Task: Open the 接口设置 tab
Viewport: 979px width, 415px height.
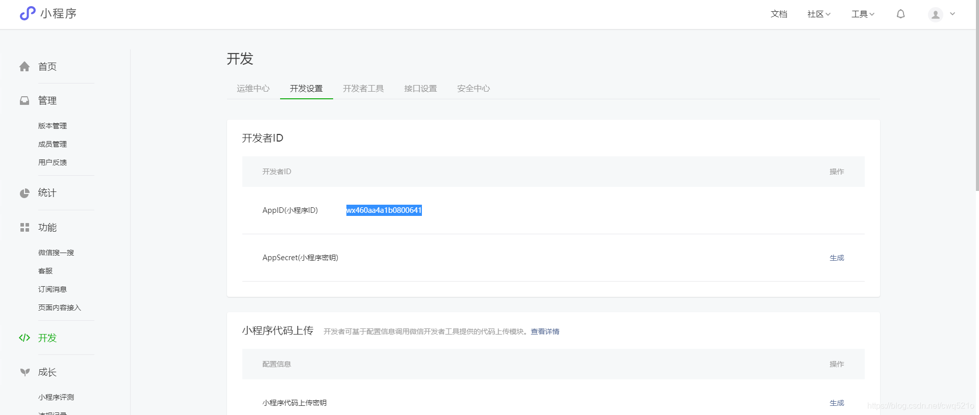Action: click(x=420, y=89)
